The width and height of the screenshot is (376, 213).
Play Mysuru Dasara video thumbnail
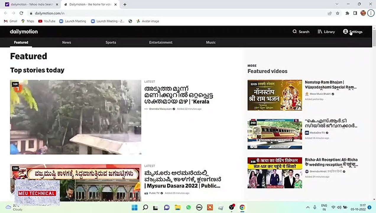click(x=75, y=183)
